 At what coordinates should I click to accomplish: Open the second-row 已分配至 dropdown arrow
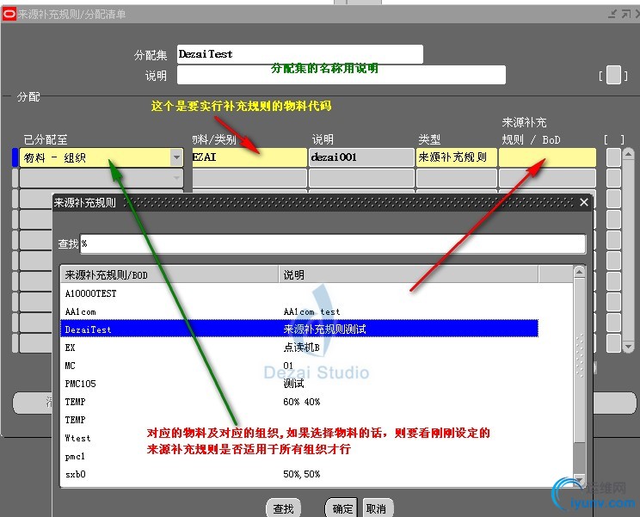coord(176,178)
